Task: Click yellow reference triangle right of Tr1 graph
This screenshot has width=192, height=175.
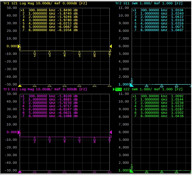Action: coord(111,46)
